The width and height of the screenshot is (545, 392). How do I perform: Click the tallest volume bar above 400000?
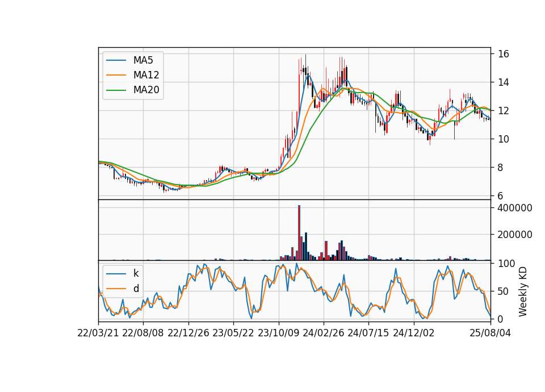299,233
